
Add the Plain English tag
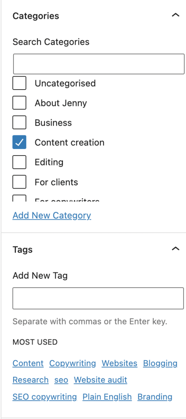click(x=107, y=397)
